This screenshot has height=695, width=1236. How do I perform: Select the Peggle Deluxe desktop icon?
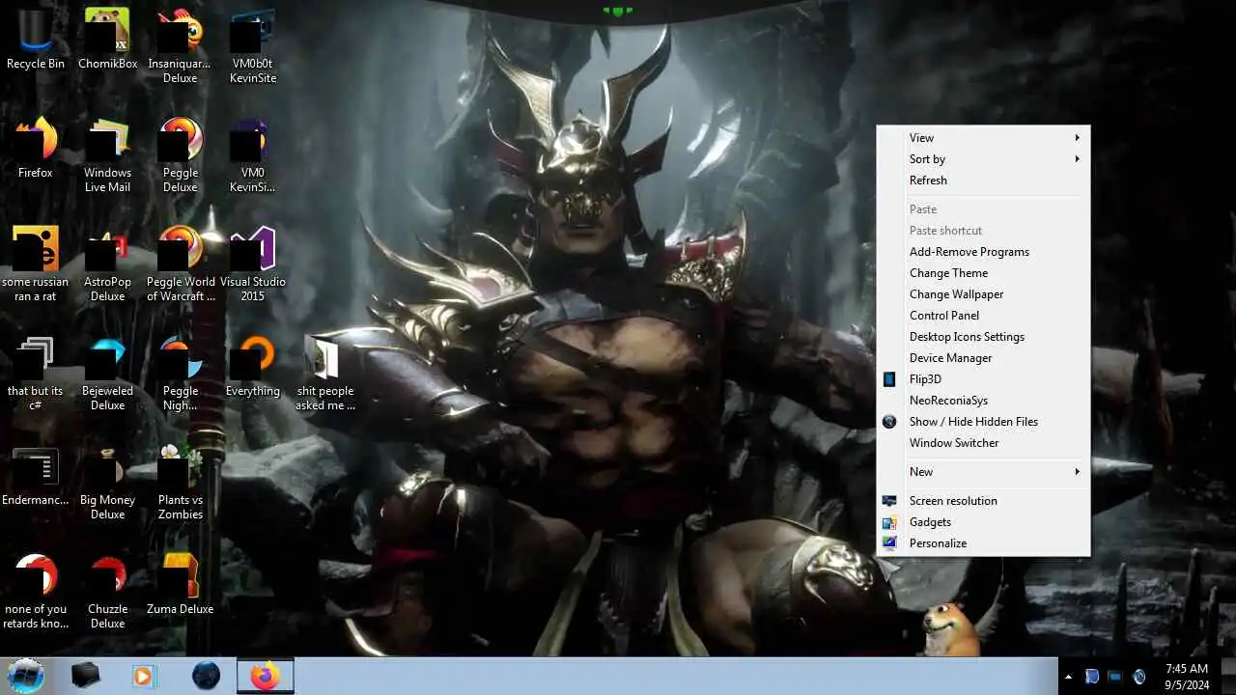(180, 154)
